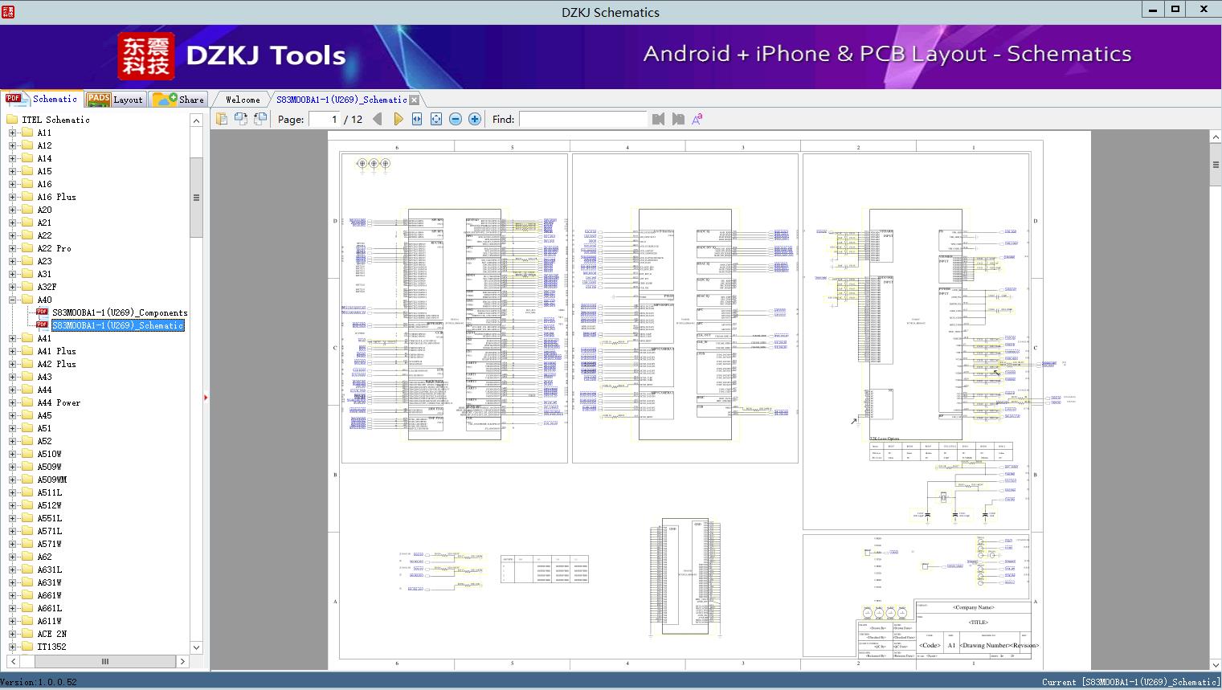
Task: Open S83MOOBA1-1(U269)_Components file
Action: coord(120,312)
